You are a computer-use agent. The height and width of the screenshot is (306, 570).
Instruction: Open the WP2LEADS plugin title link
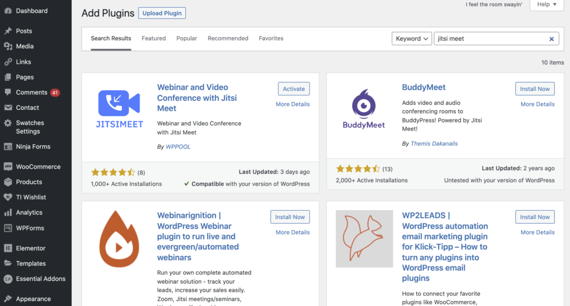445,247
